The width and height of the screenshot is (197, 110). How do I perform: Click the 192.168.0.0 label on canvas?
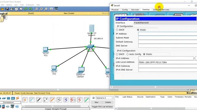pyautogui.click(x=98, y=39)
